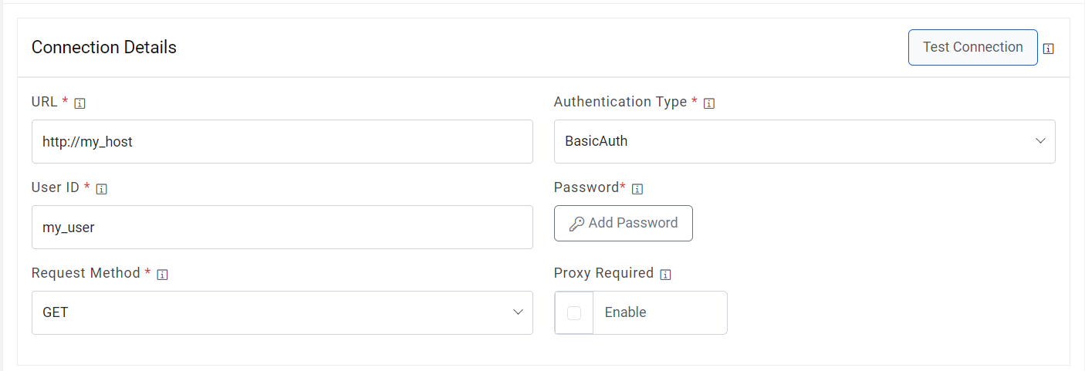The height and width of the screenshot is (371, 1085).
Task: Enable the Proxy Required checkbox
Action: (574, 312)
